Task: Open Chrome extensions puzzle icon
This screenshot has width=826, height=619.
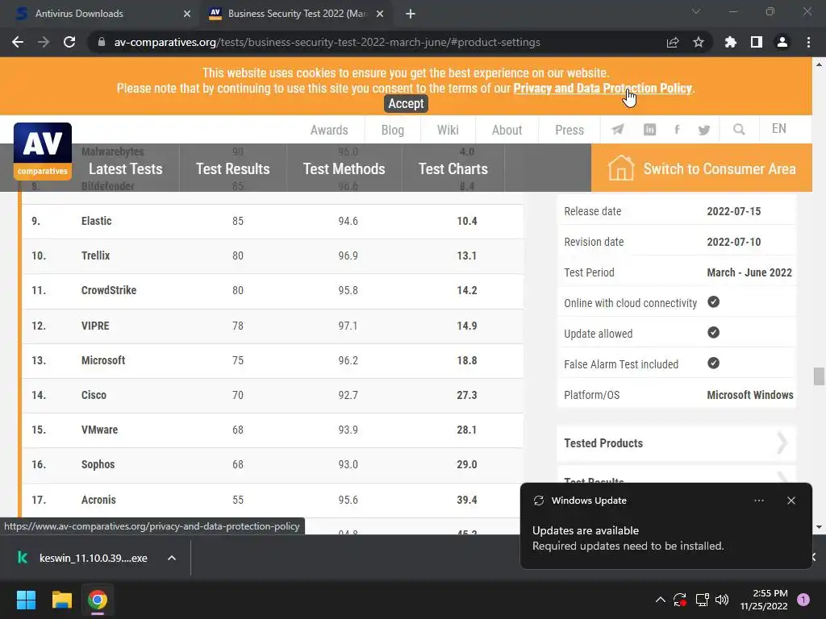Action: [730, 42]
